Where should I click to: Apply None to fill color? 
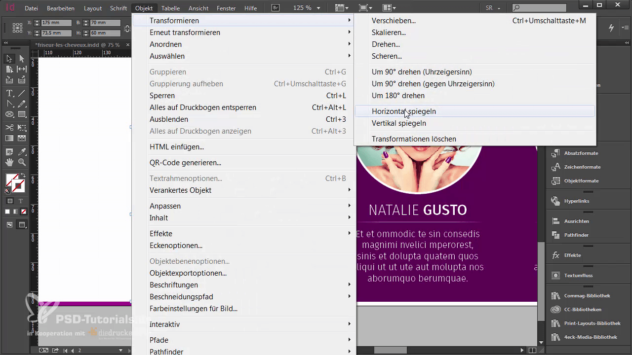coord(22,212)
